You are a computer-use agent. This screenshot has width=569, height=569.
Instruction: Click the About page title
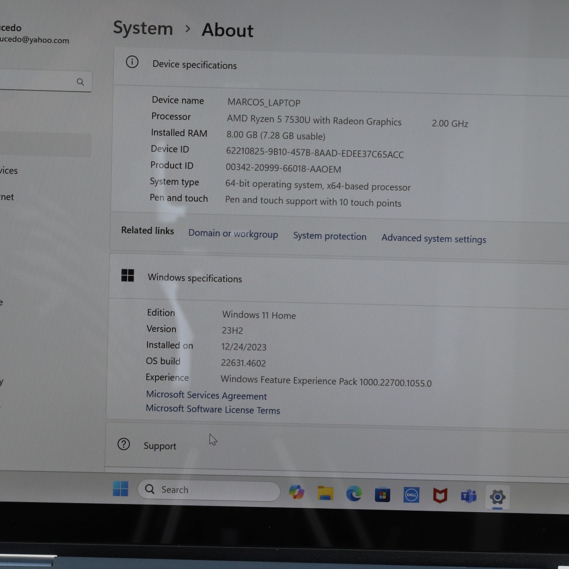[x=228, y=30]
